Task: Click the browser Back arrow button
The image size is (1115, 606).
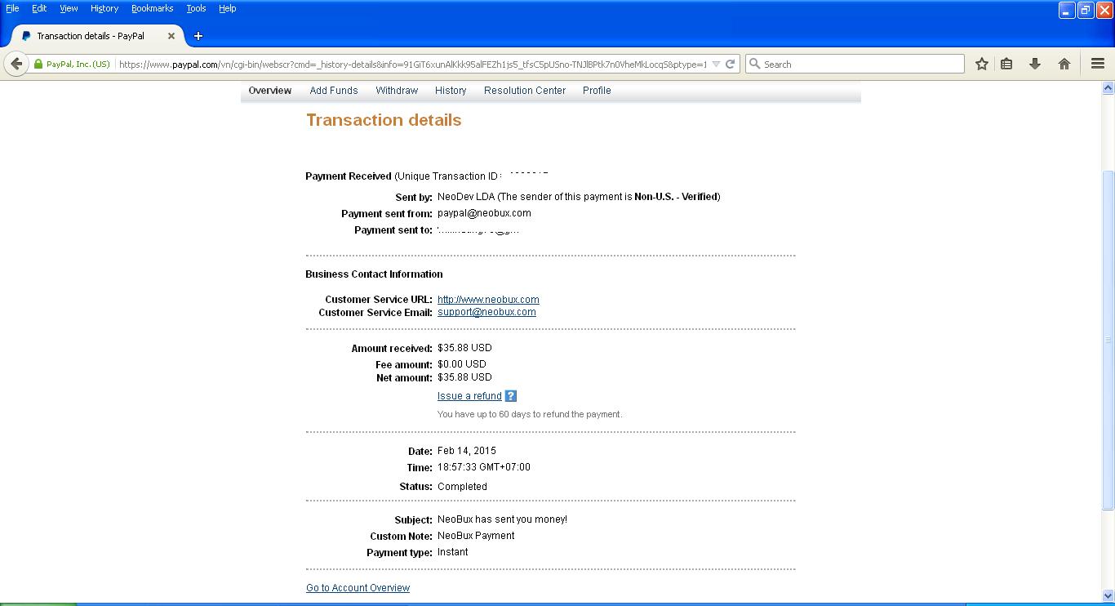Action: click(16, 64)
